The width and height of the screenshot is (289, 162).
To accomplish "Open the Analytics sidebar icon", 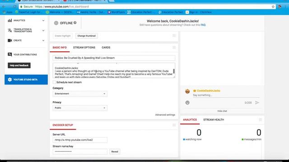I will tap(10, 20).
